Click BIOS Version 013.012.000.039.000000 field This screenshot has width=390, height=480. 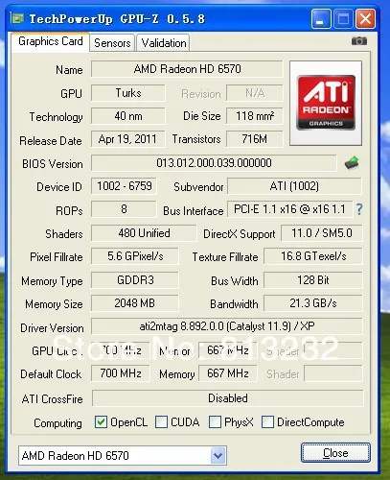pos(214,163)
